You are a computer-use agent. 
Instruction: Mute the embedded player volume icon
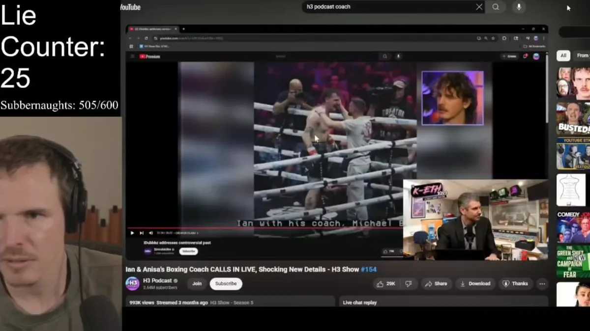150,233
